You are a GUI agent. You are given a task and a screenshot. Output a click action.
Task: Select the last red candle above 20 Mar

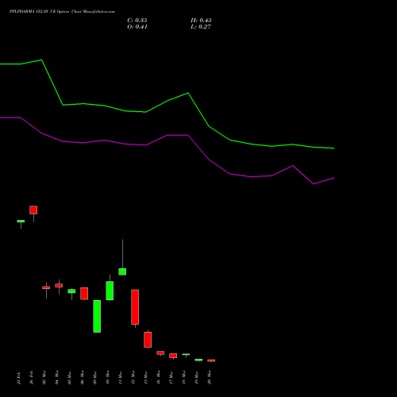coord(211,360)
